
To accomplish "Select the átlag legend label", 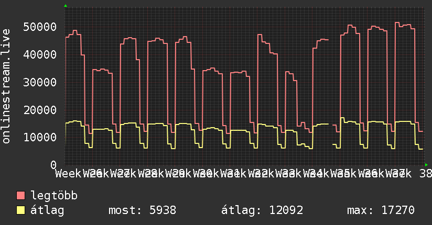I will pyautogui.click(x=47, y=210).
